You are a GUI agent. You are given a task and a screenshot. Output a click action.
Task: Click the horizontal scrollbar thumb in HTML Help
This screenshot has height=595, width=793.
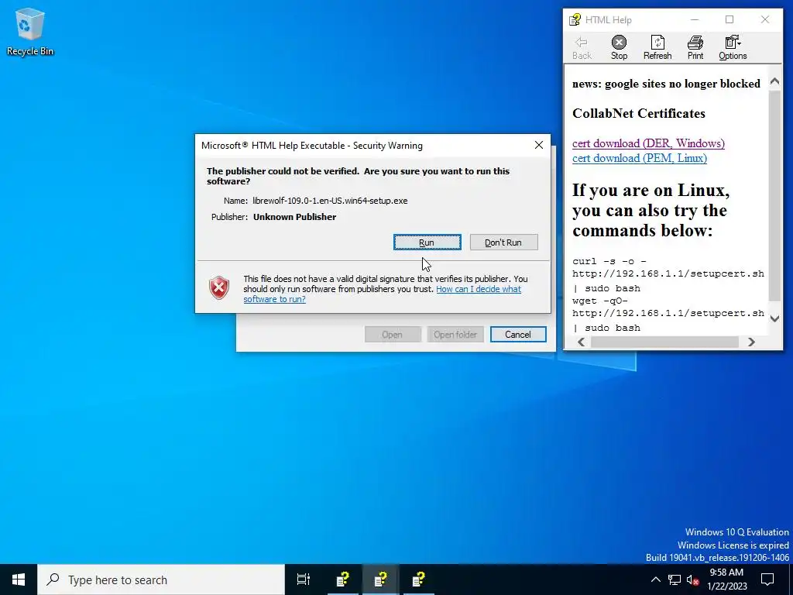click(x=664, y=342)
